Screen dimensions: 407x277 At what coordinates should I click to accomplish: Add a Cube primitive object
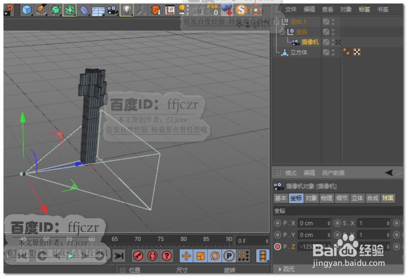point(26,10)
